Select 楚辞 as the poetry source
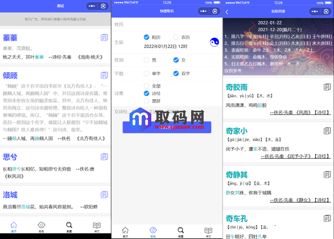The width and height of the screenshot is (334, 239). click(x=149, y=101)
